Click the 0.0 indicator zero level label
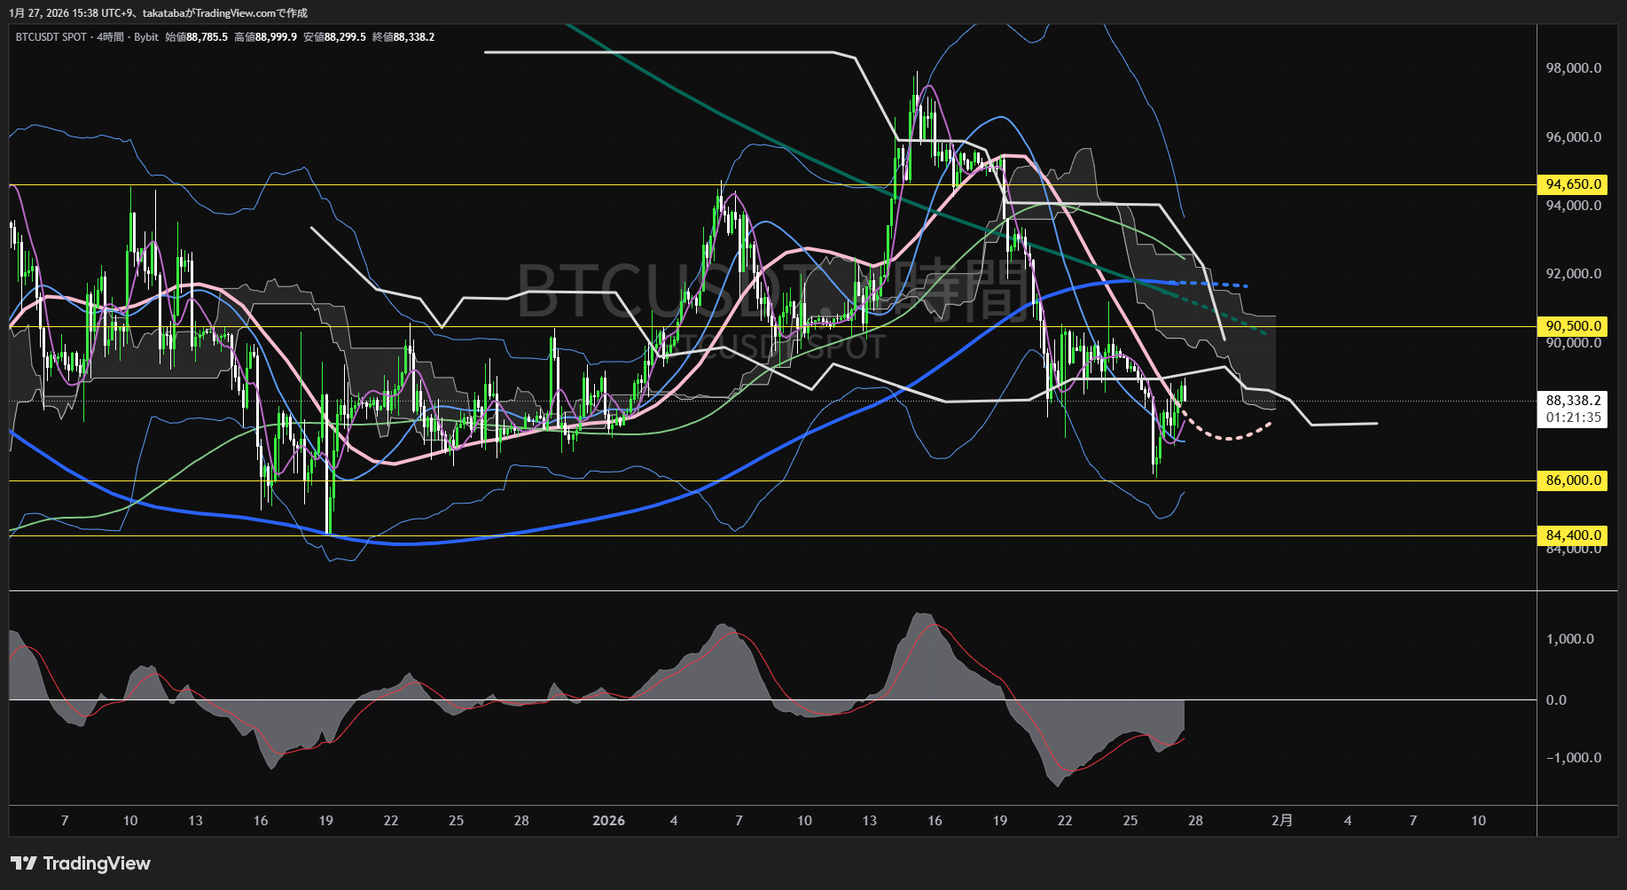Screen dimensions: 1627x890 pos(1556,700)
